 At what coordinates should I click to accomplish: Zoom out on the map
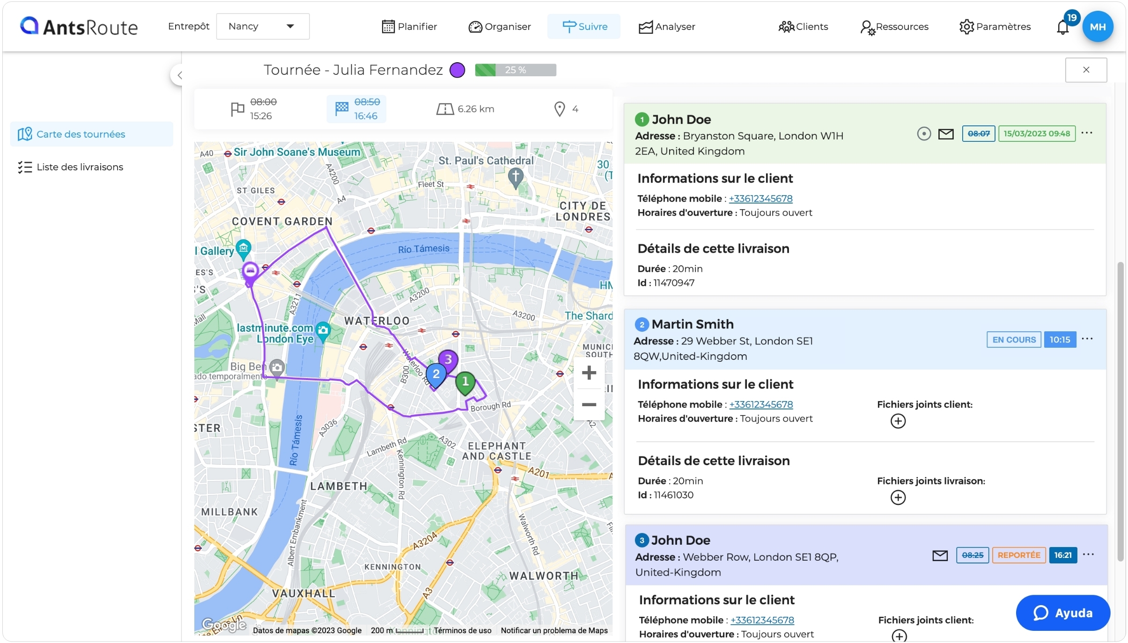(x=589, y=404)
